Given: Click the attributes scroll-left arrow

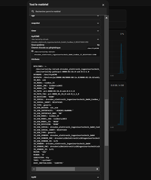Looking at the screenshot, I should (34, 169).
